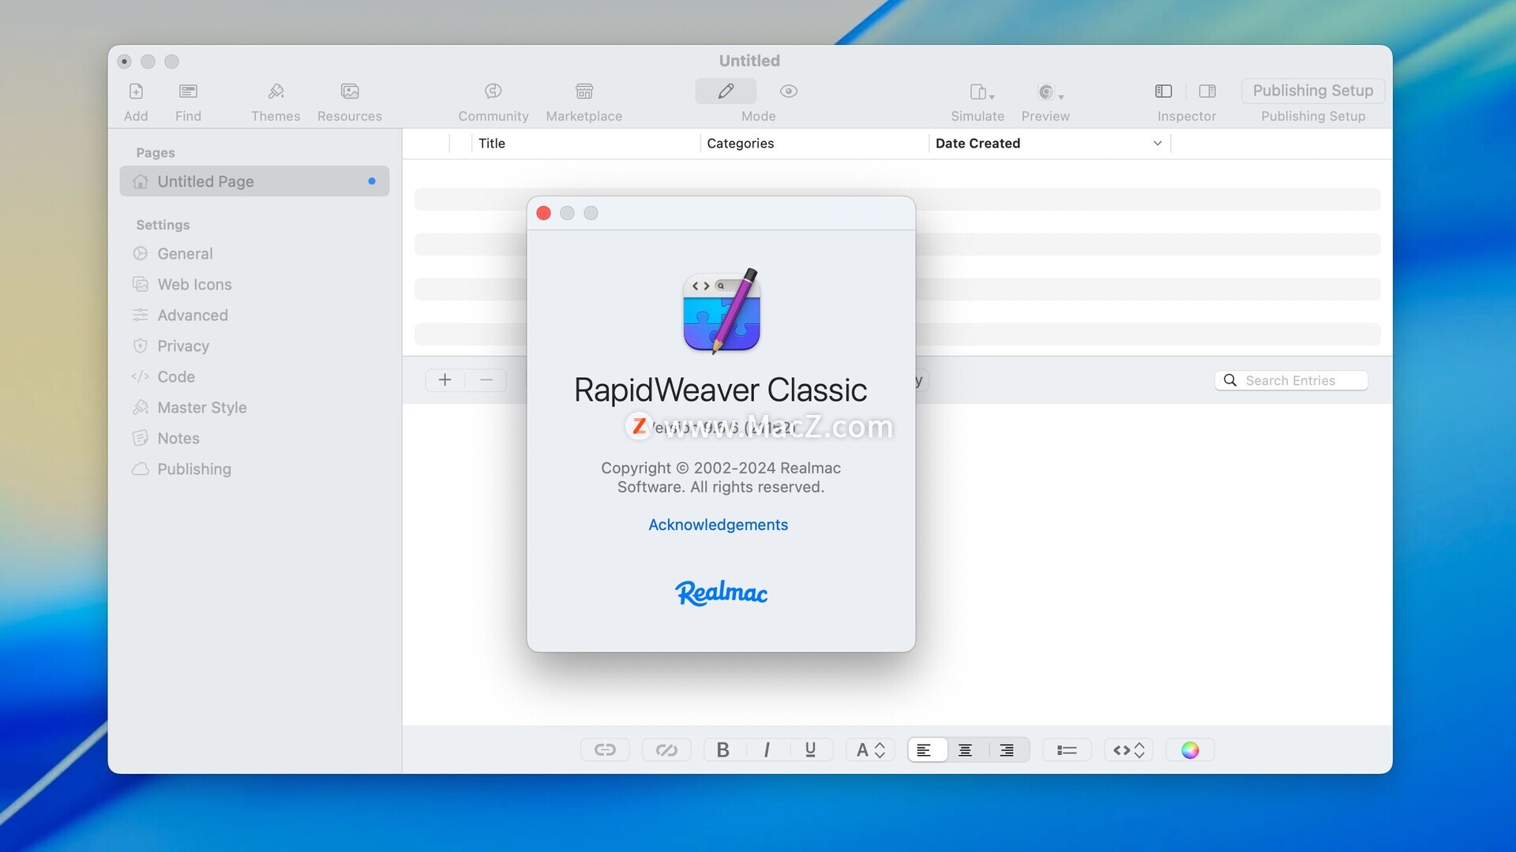The width and height of the screenshot is (1516, 852).
Task: Click the Publishing Setup button
Action: [x=1312, y=91]
